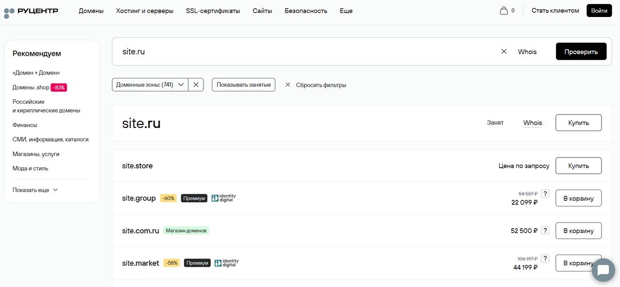Image resolution: width=620 pixels, height=287 pixels.
Task: Click the Премиум badge on site.group
Action: (194, 198)
